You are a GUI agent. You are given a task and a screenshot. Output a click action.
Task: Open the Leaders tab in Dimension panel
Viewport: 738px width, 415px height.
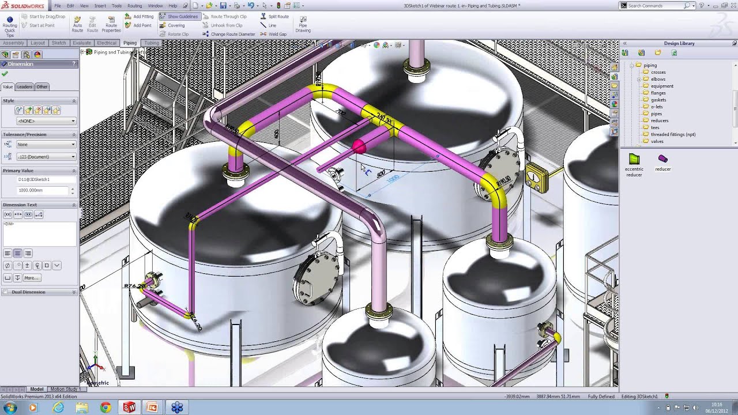[x=24, y=87]
